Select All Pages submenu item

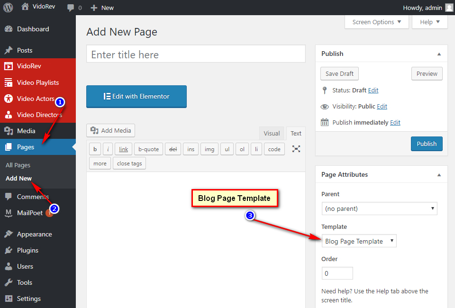tap(18, 165)
